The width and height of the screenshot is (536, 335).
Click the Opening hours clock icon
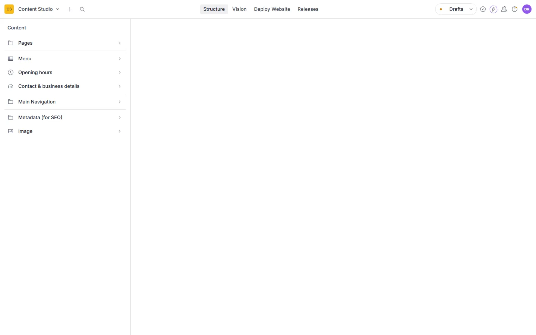11,72
